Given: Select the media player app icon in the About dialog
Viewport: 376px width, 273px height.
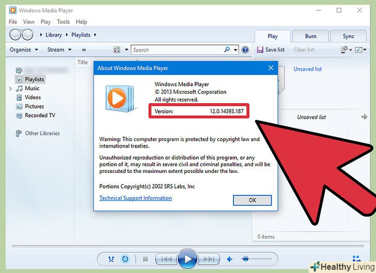Looking at the screenshot, I should [x=120, y=98].
